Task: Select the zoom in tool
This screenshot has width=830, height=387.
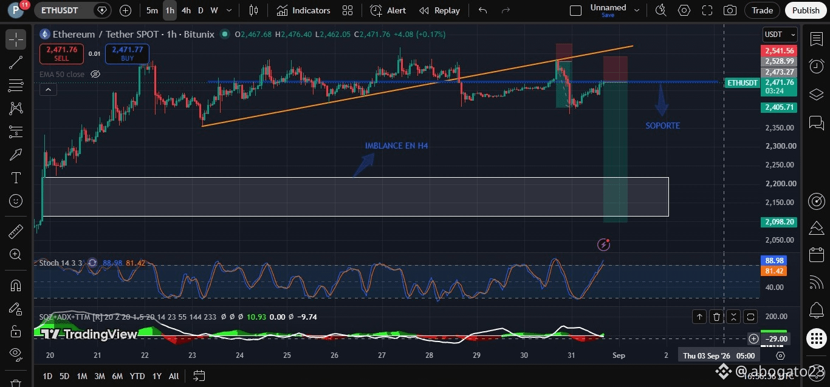Action: tap(16, 255)
